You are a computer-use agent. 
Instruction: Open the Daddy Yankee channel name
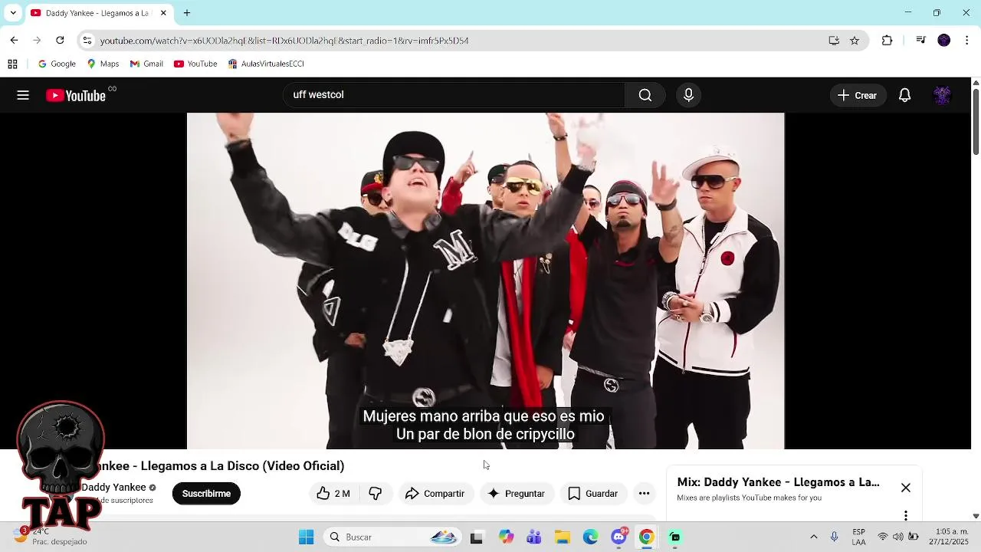coord(113,487)
